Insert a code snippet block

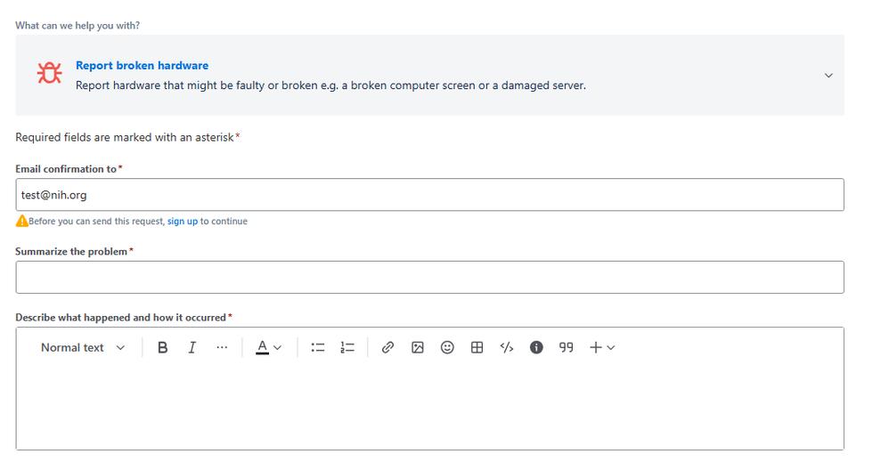(507, 347)
